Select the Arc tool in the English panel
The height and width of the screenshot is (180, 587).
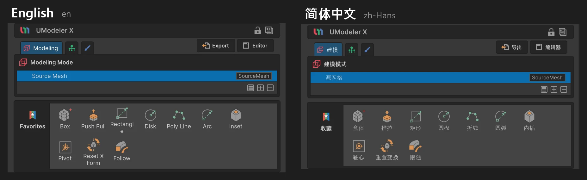point(207,119)
